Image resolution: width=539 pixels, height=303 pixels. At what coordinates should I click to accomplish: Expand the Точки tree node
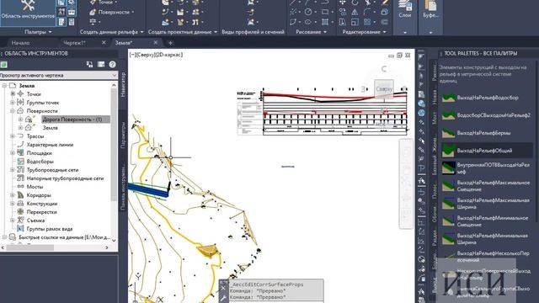click(x=13, y=93)
